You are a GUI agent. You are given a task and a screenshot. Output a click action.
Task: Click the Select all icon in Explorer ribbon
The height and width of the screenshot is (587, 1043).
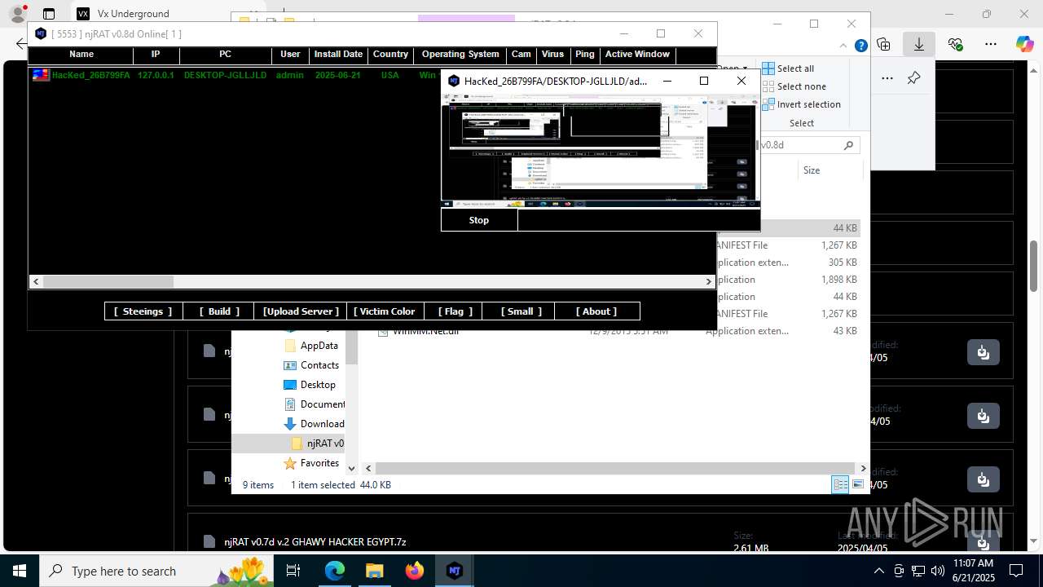click(768, 68)
